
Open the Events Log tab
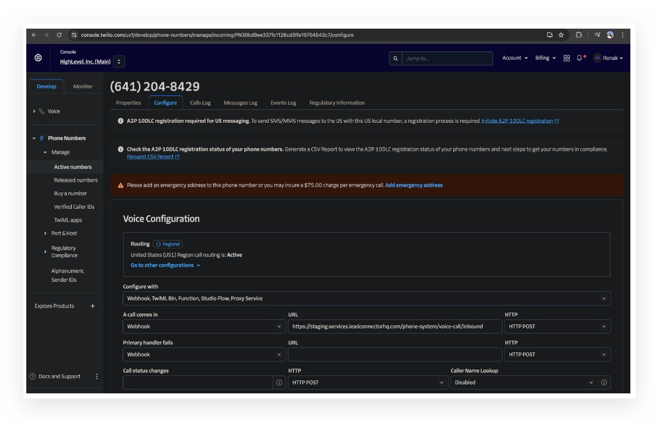pyautogui.click(x=283, y=102)
